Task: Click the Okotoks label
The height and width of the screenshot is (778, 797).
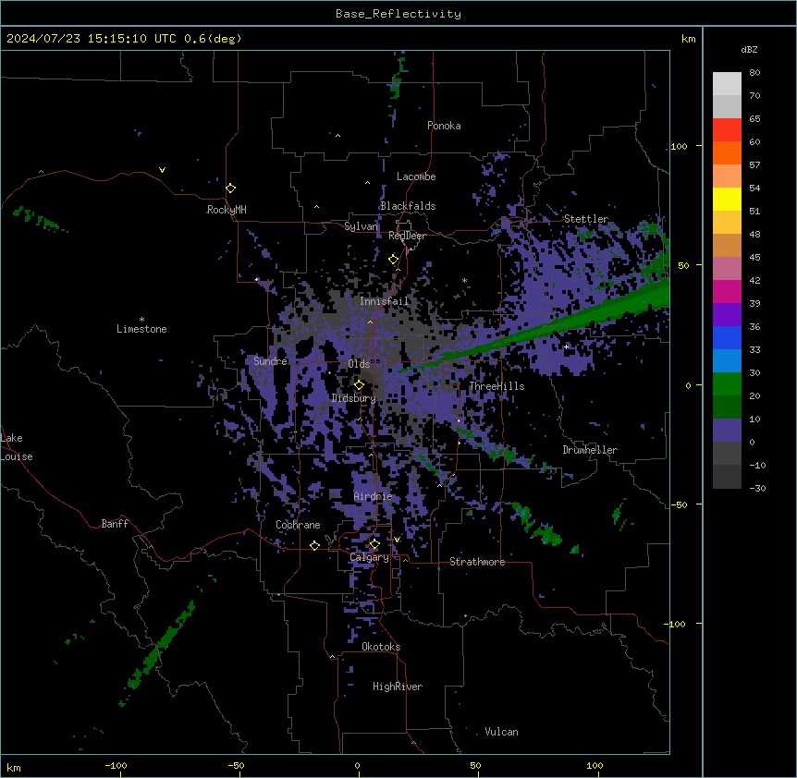Action: coord(381,647)
